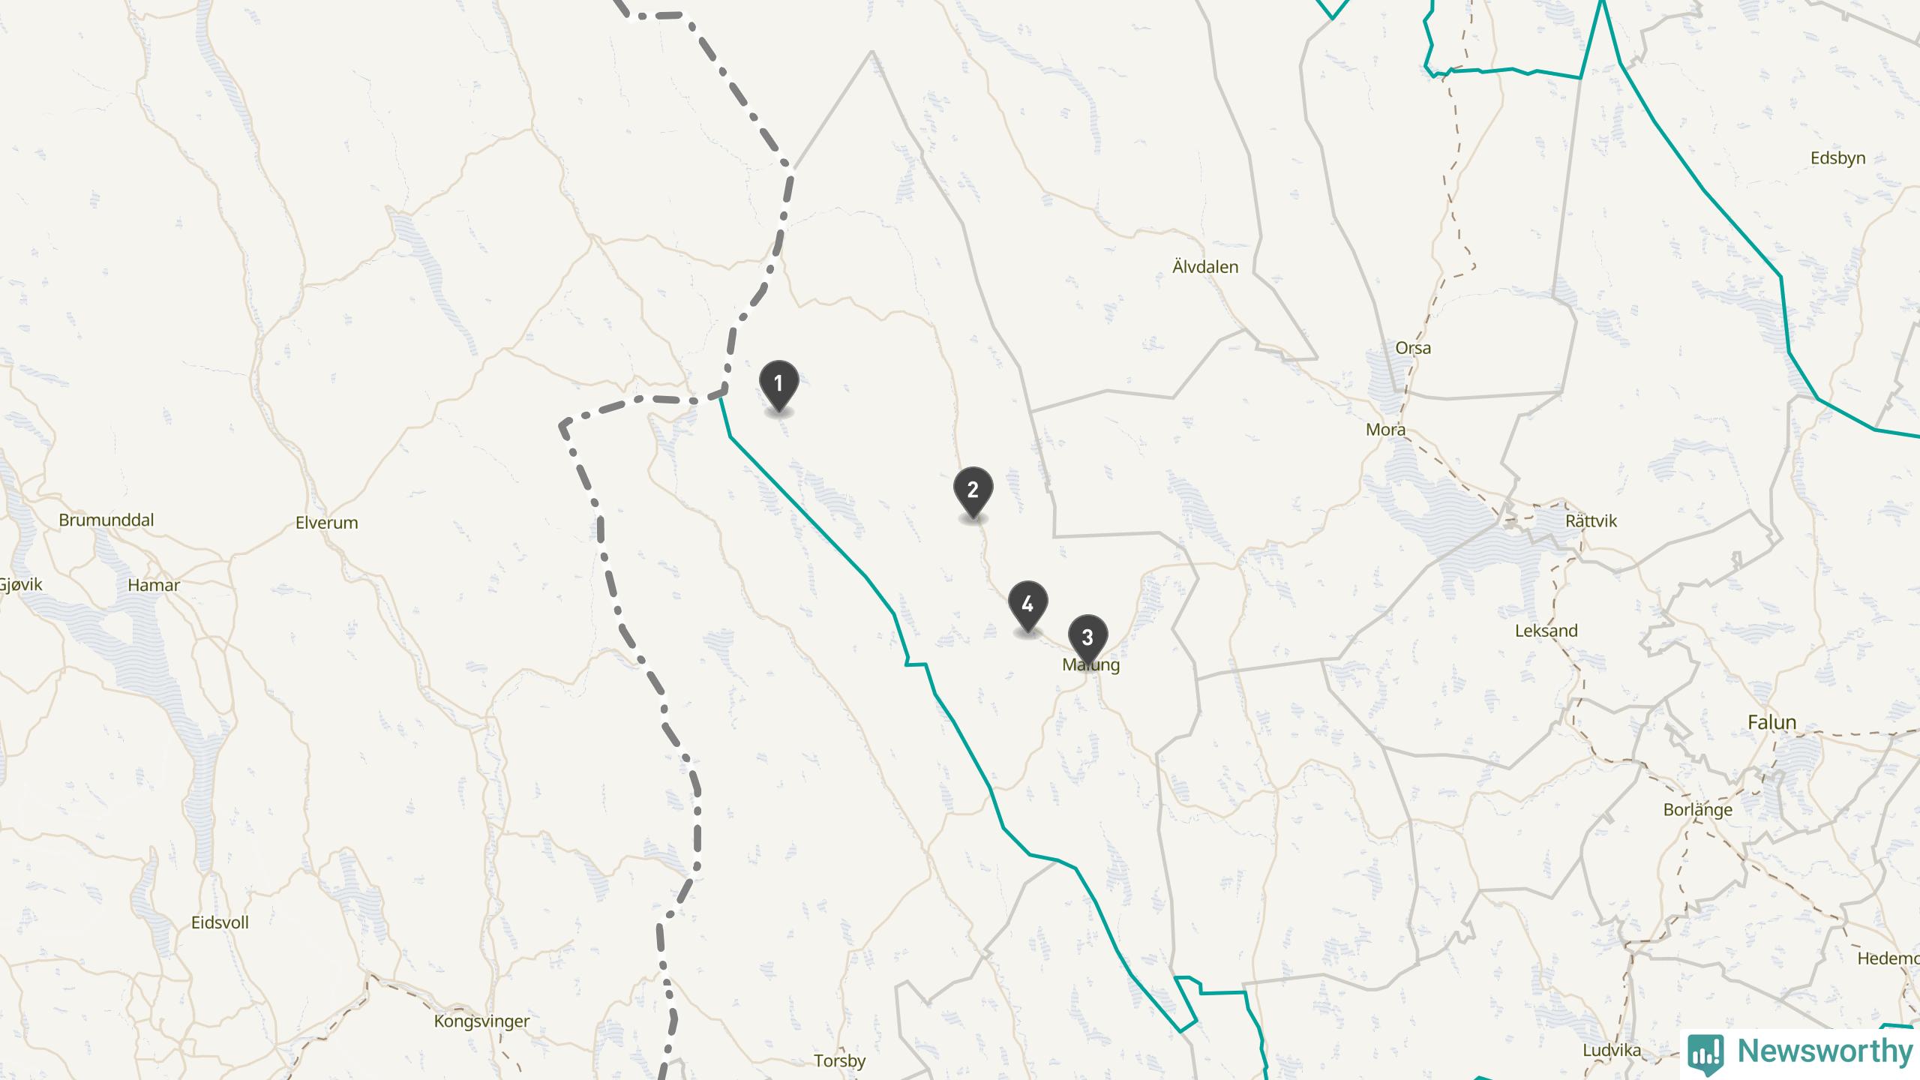Select the Mora place label
The width and height of the screenshot is (1920, 1080).
tap(1385, 430)
